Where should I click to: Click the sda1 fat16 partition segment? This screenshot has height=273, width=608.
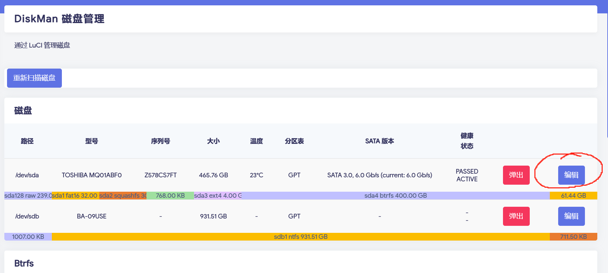(75, 196)
